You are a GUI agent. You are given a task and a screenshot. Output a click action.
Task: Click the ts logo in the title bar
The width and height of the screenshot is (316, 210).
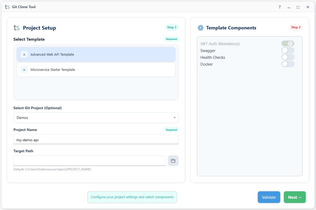click(7, 7)
